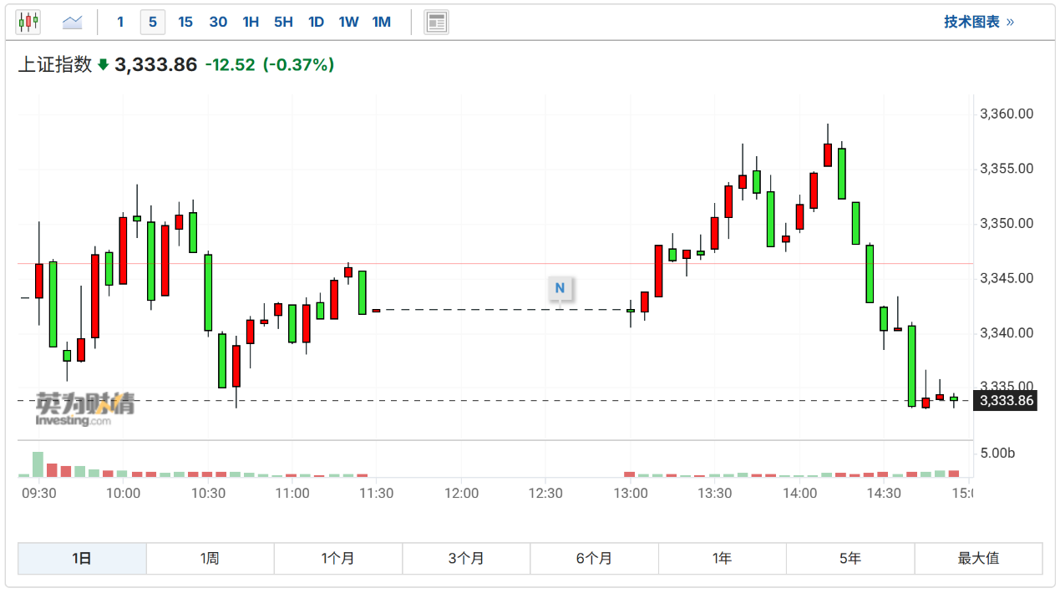The height and width of the screenshot is (593, 1060).
Task: Switch to the 3个月 range tab
Action: (466, 559)
